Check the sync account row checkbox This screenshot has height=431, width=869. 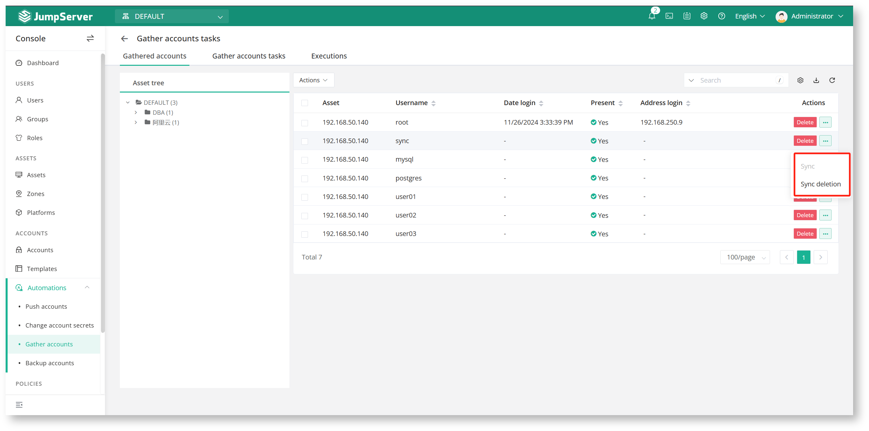[x=305, y=141]
